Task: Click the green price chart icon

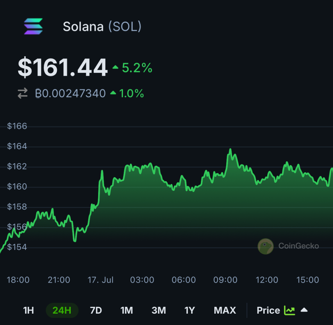Action: coord(289,310)
